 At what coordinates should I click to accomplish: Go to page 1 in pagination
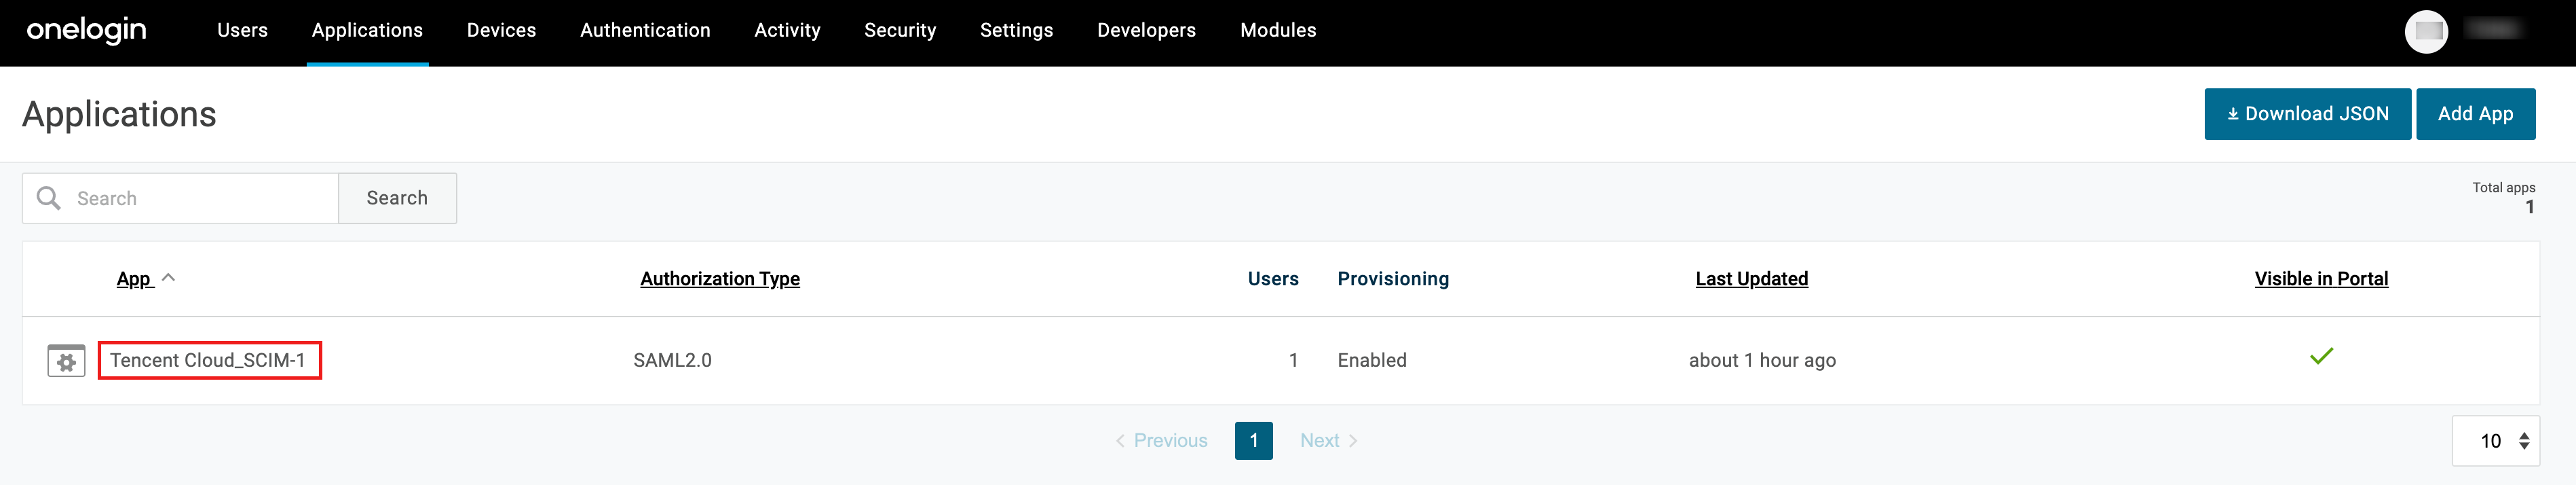[x=1253, y=441]
